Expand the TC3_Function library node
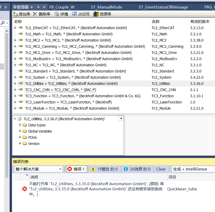Viewport: 215px width, 212px height. coord(15,96)
